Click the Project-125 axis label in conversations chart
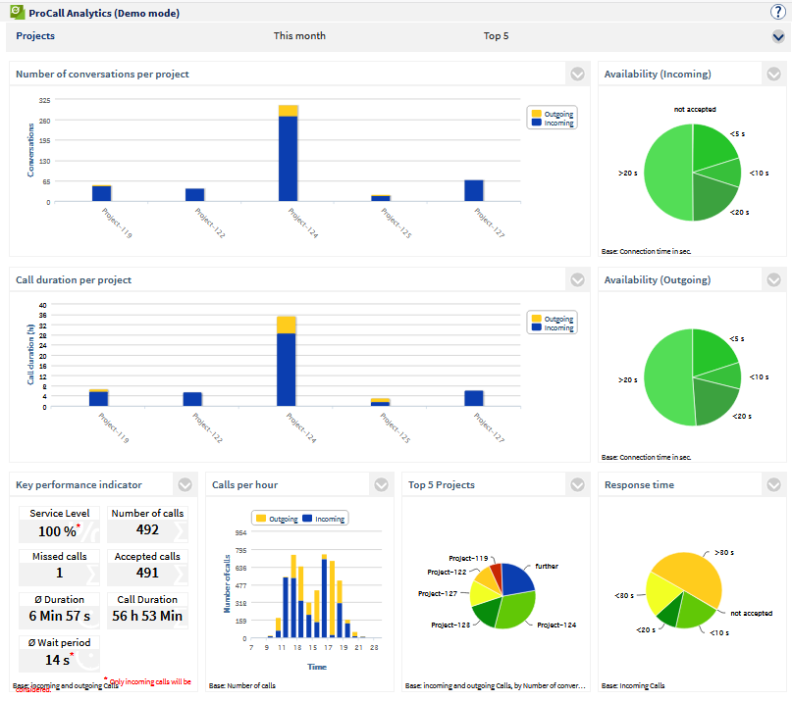Image resolution: width=792 pixels, height=701 pixels. [396, 223]
